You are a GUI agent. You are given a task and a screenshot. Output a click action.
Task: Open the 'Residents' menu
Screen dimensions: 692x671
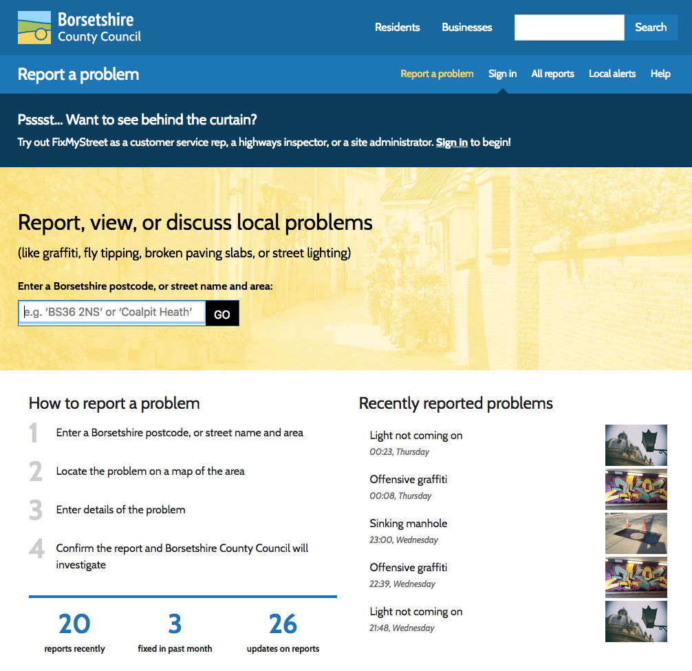pyautogui.click(x=397, y=28)
